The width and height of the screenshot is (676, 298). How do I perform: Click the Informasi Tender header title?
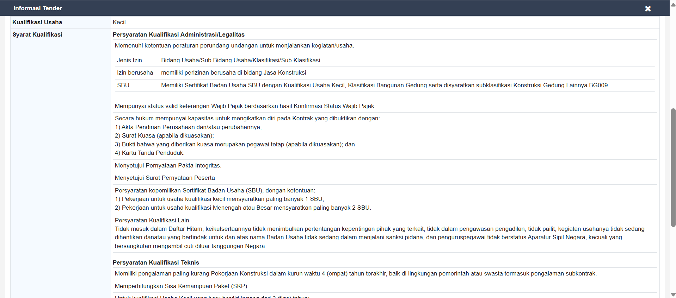(x=38, y=8)
